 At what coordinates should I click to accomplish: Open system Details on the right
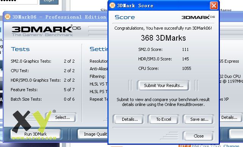230,117
